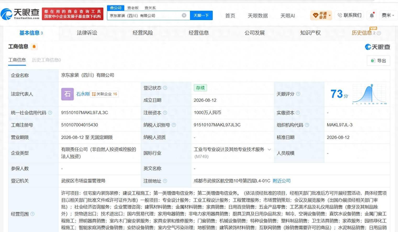Open the 经营信息 tab
Screen dimensions: 398x232
199,33
